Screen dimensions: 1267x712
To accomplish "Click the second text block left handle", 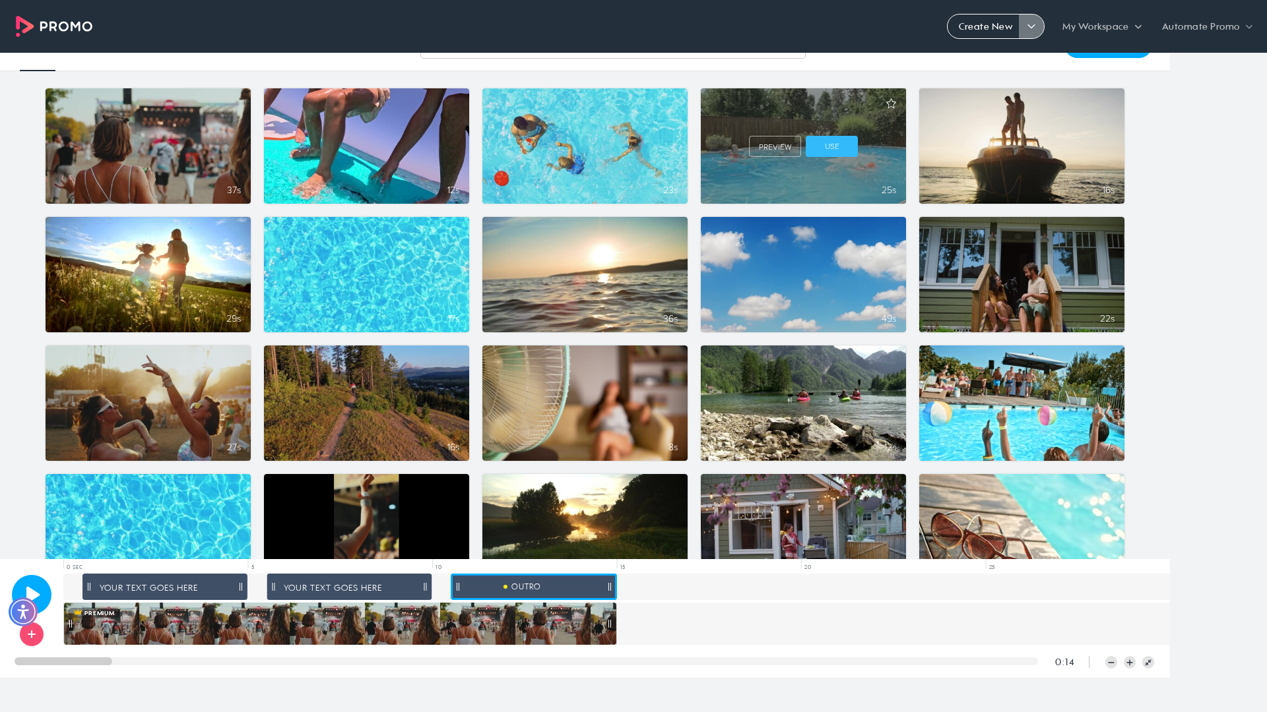I will tap(274, 587).
